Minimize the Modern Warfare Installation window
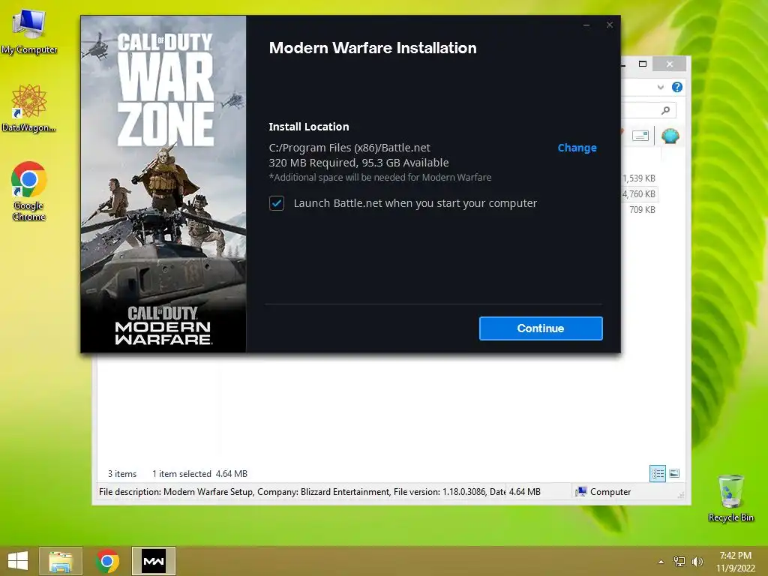The height and width of the screenshot is (576, 768). coord(586,25)
